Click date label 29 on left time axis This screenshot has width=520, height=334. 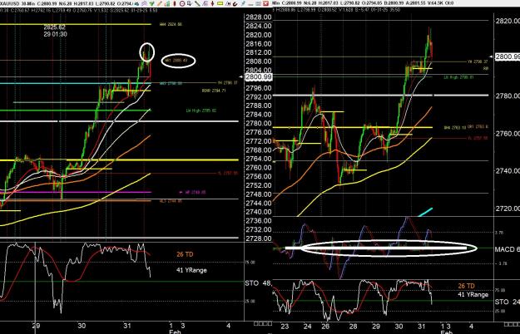click(36, 326)
